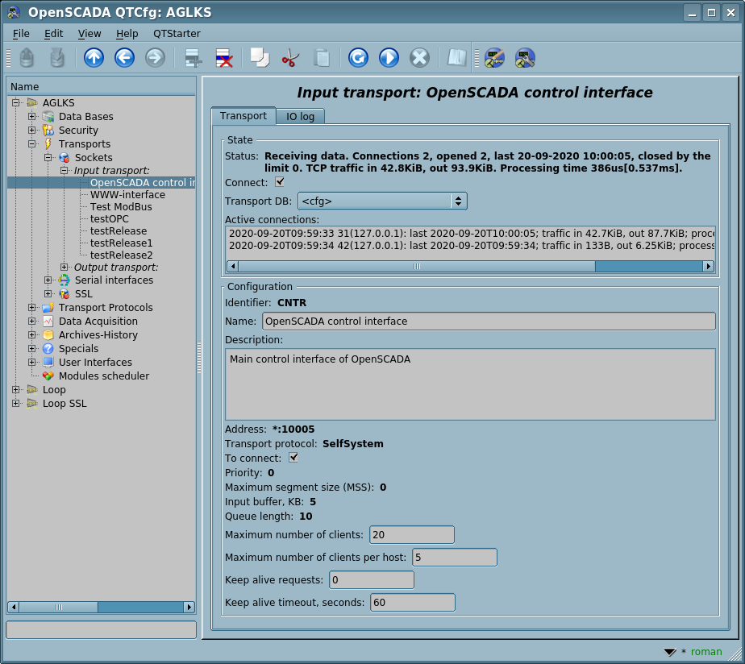
Task: Click the Description text area
Action: point(470,384)
